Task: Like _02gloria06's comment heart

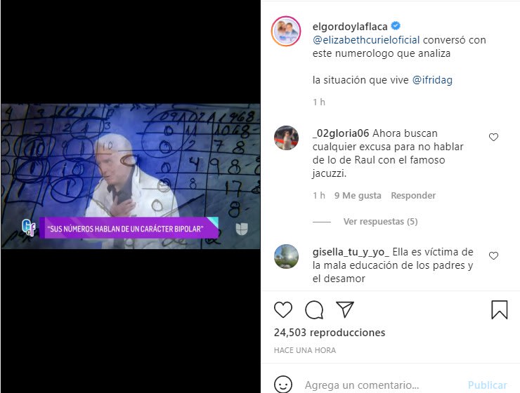Action: (x=493, y=137)
